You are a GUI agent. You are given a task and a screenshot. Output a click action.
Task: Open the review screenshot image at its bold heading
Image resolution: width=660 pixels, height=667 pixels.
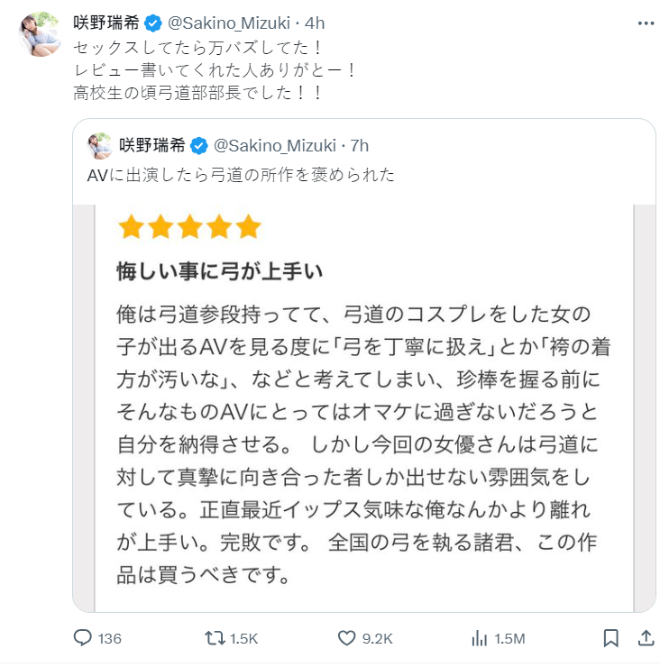point(220,270)
